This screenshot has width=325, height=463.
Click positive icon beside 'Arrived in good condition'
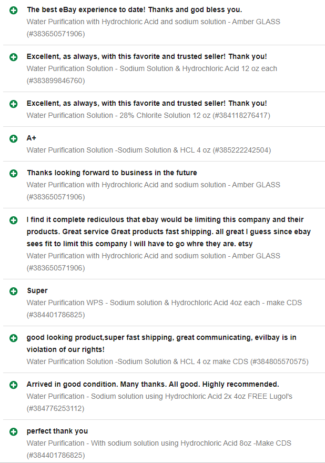pyautogui.click(x=13, y=385)
